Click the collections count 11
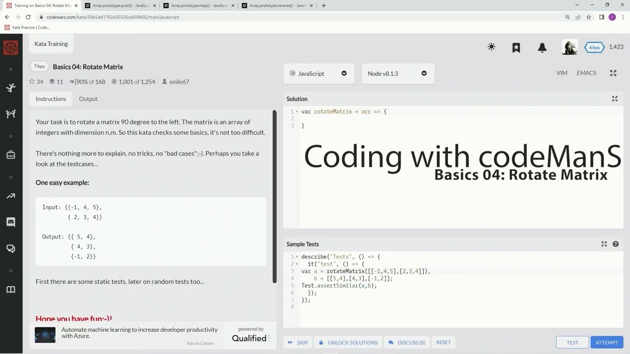 [x=56, y=82]
